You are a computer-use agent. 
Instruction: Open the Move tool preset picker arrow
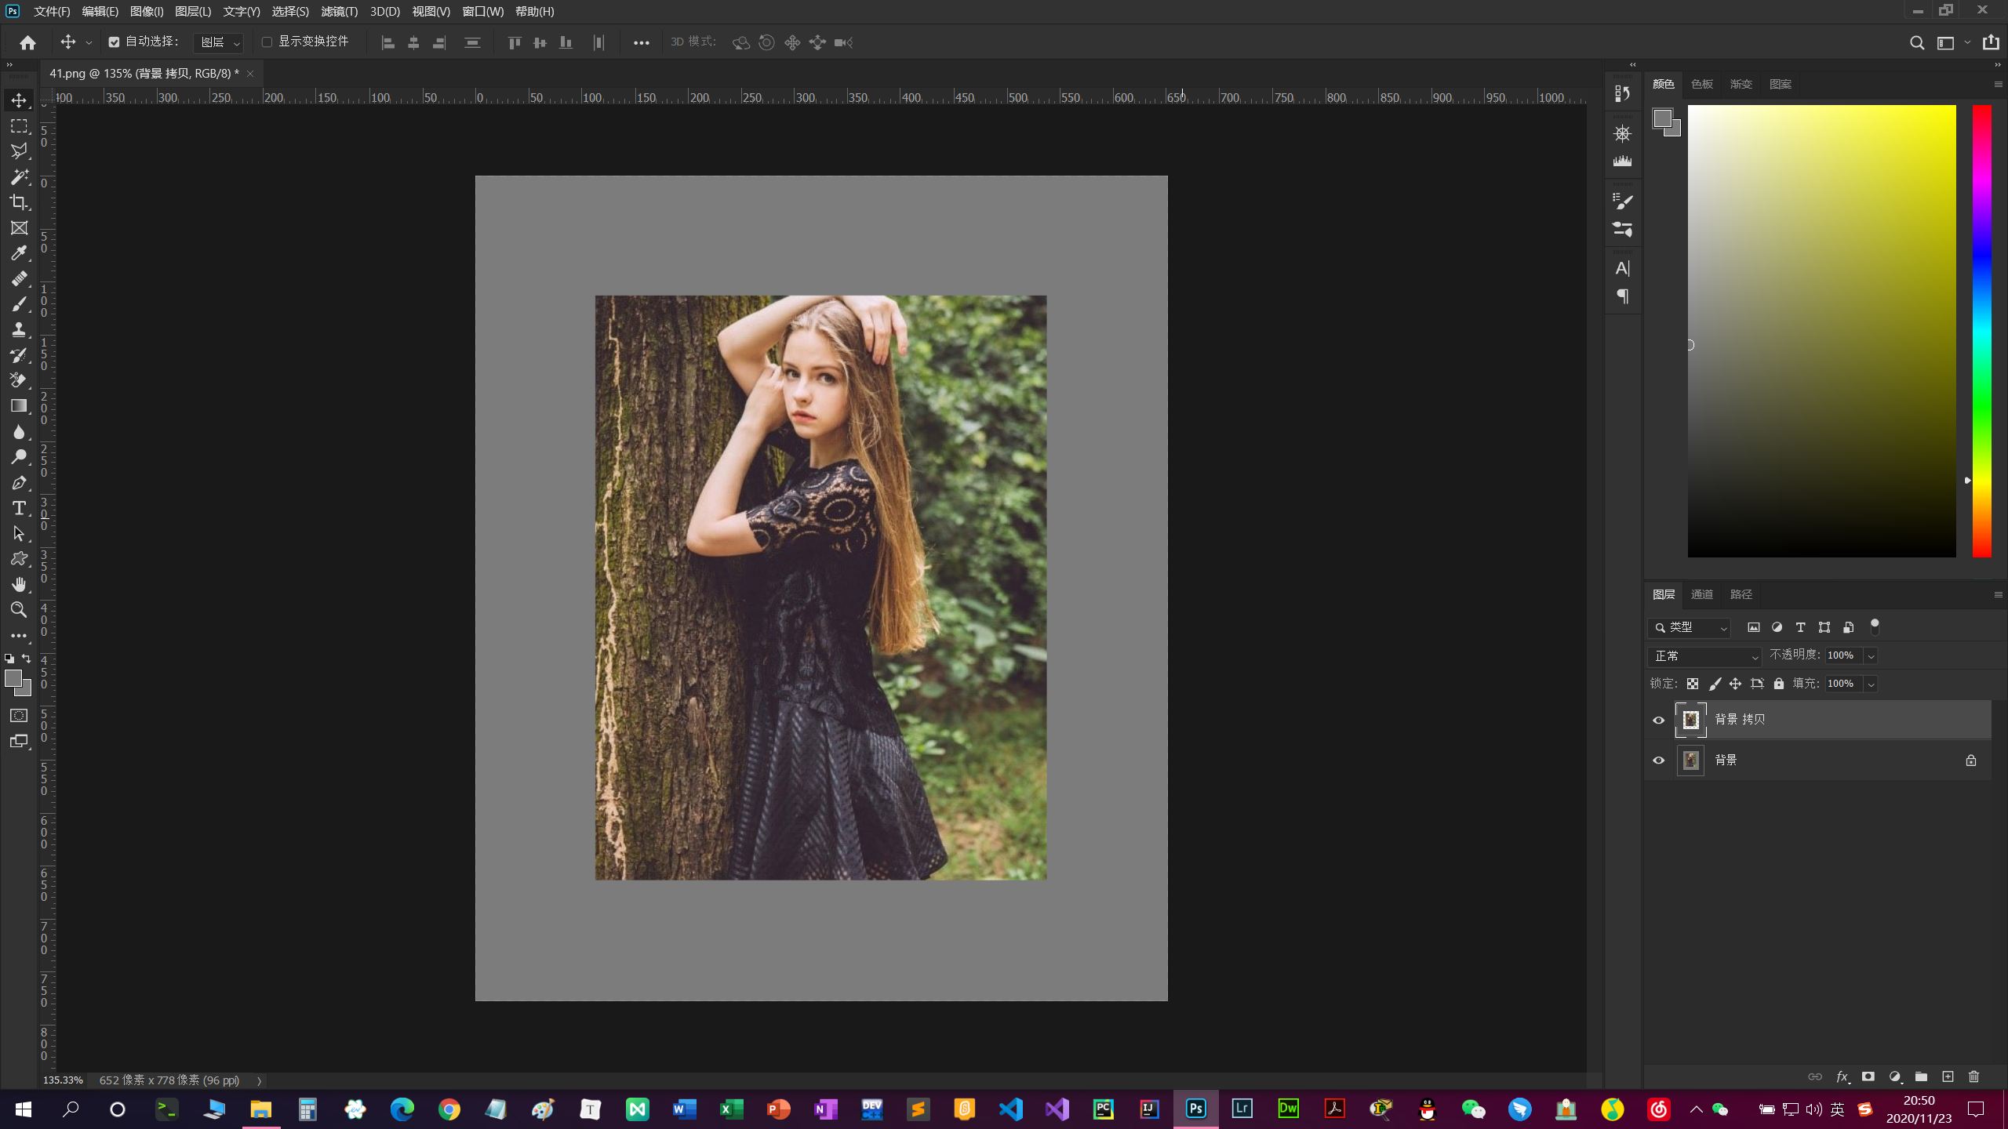pyautogui.click(x=89, y=42)
